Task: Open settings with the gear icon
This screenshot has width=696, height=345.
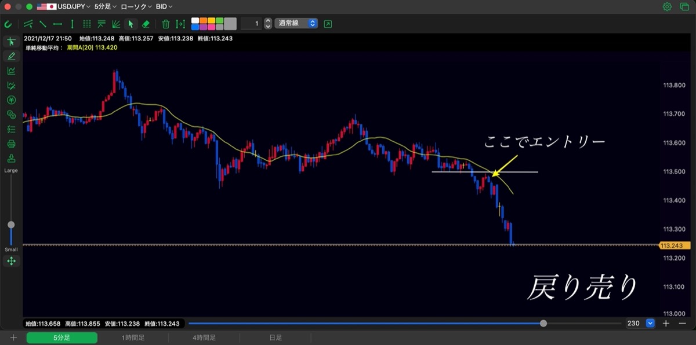Action: tap(667, 7)
